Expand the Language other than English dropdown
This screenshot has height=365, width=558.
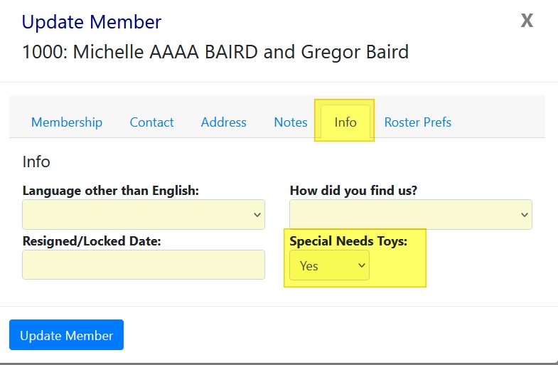click(x=144, y=215)
